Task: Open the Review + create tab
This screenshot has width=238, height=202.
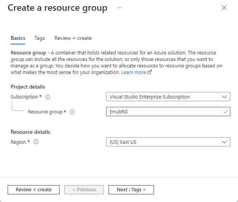Action: (73, 38)
